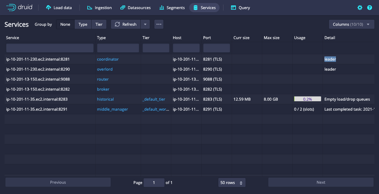Image resolution: width=379 pixels, height=194 pixels.
Task: Click the Service filter input field
Action: [x=49, y=48]
